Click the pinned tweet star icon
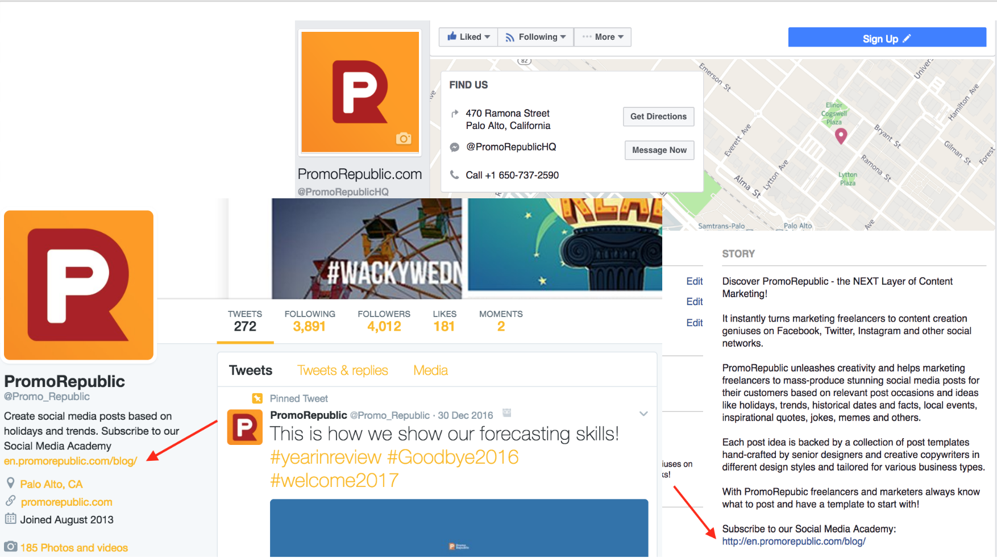The image size is (997, 558). point(257,398)
